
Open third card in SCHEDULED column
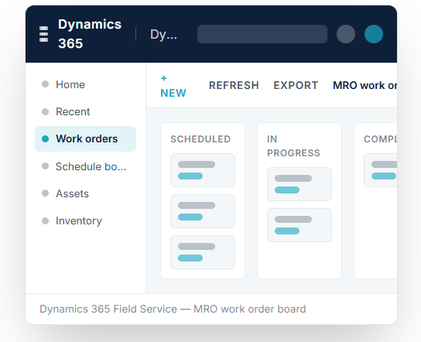[203, 252]
